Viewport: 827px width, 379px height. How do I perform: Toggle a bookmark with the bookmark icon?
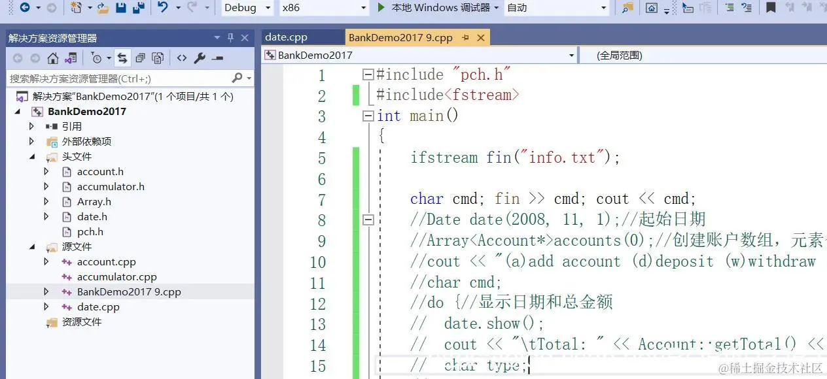click(x=771, y=8)
